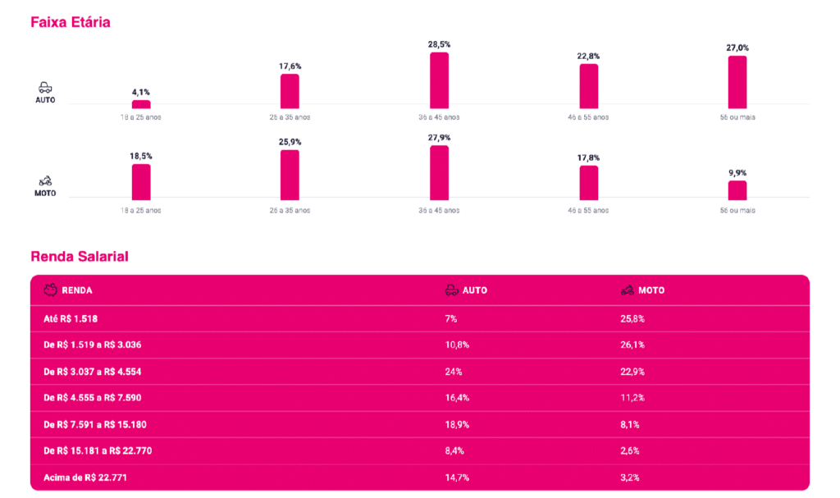The height and width of the screenshot is (498, 840).
Task: Click the piggy bank icon beside RENDA
Action: [x=50, y=290]
